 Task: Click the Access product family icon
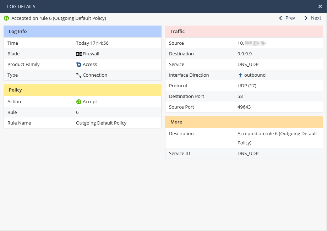click(79, 65)
